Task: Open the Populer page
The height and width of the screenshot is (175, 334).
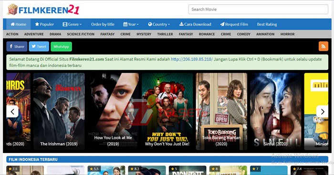Action: [44, 24]
